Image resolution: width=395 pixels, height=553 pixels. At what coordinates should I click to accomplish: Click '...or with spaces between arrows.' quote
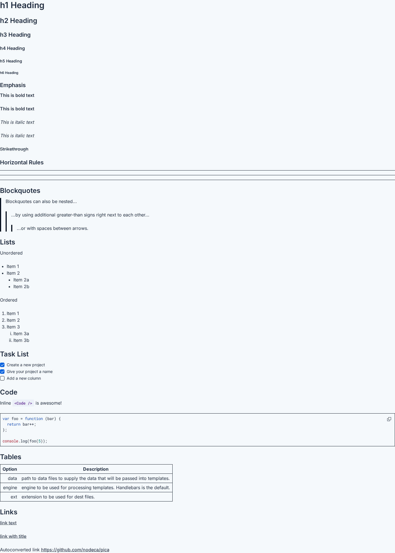pos(53,228)
